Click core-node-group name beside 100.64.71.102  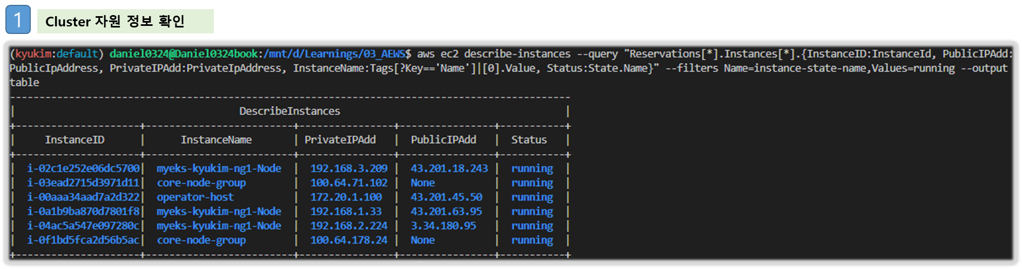(201, 183)
